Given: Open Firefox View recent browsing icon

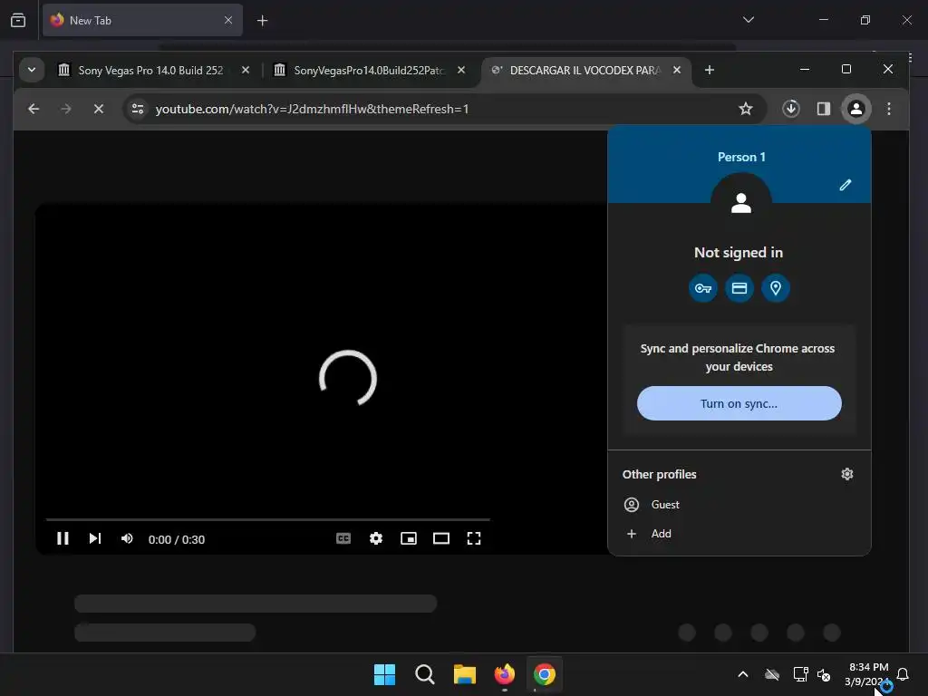Looking at the screenshot, I should pos(18,21).
